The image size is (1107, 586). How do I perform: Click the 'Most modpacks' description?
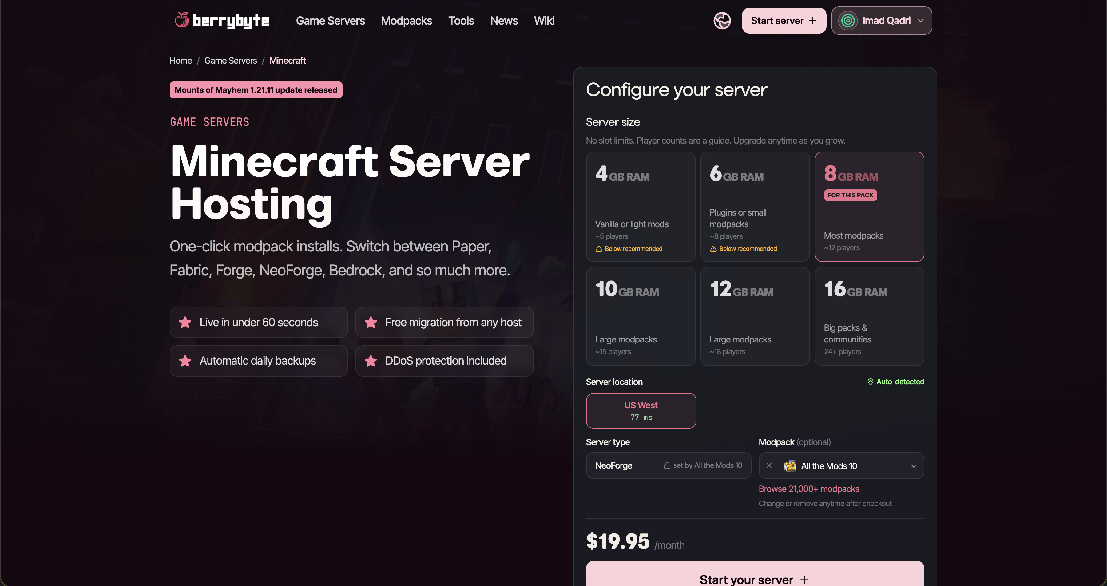[853, 236]
